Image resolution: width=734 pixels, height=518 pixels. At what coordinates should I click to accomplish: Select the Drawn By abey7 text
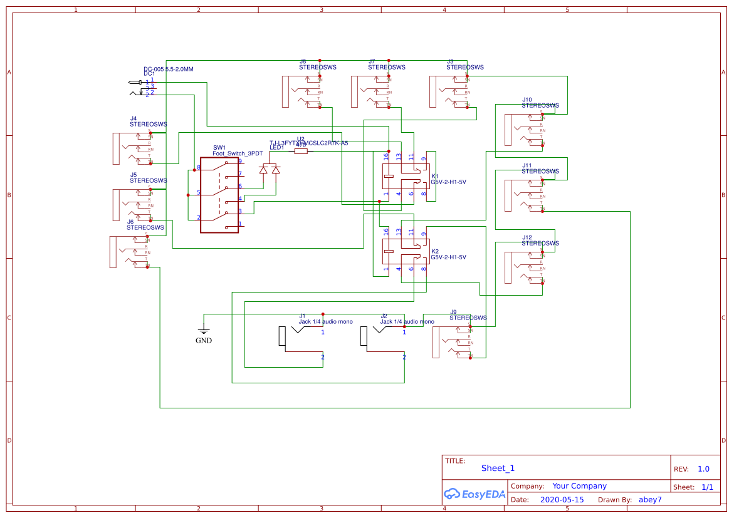coord(650,499)
